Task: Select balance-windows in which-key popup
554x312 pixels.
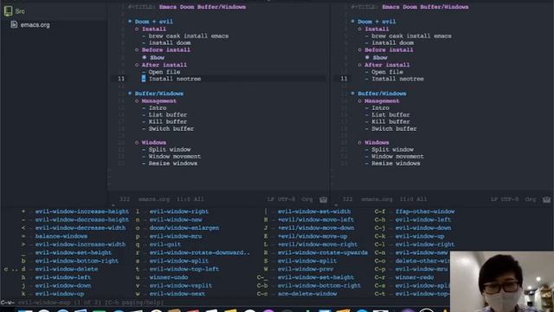Action: coord(61,236)
